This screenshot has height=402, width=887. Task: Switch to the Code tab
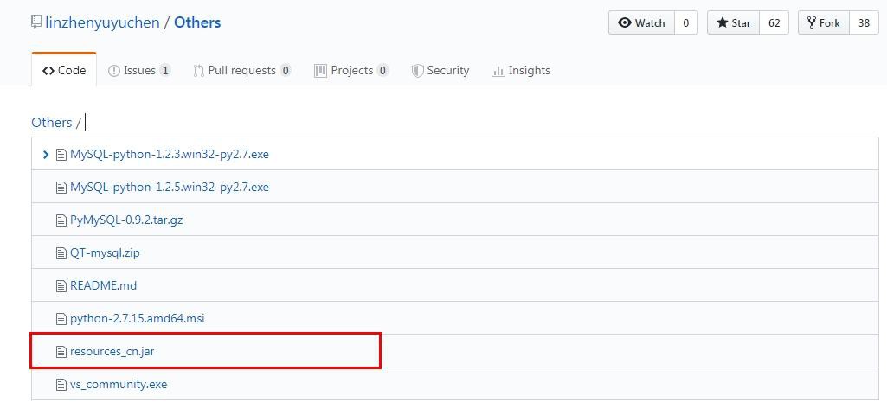coord(64,70)
